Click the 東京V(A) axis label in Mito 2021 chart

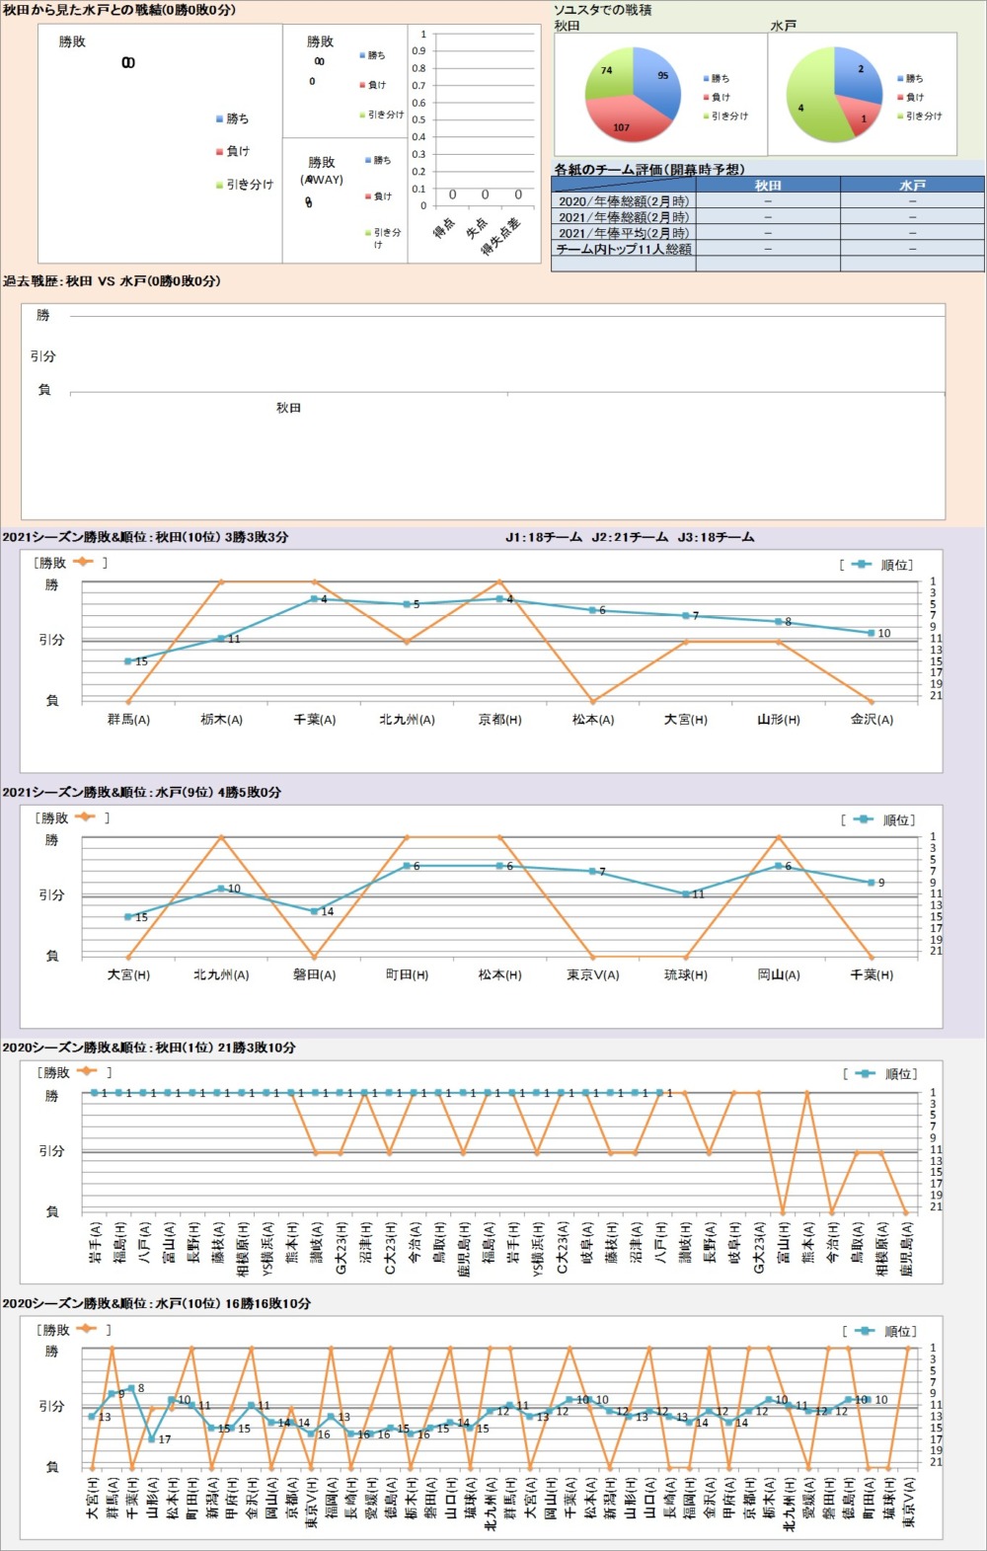click(593, 974)
